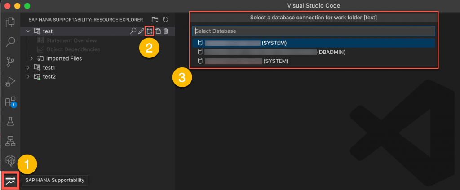460x190 pixels.
Task: Open the Search view in activity bar
Action: [x=10, y=42]
